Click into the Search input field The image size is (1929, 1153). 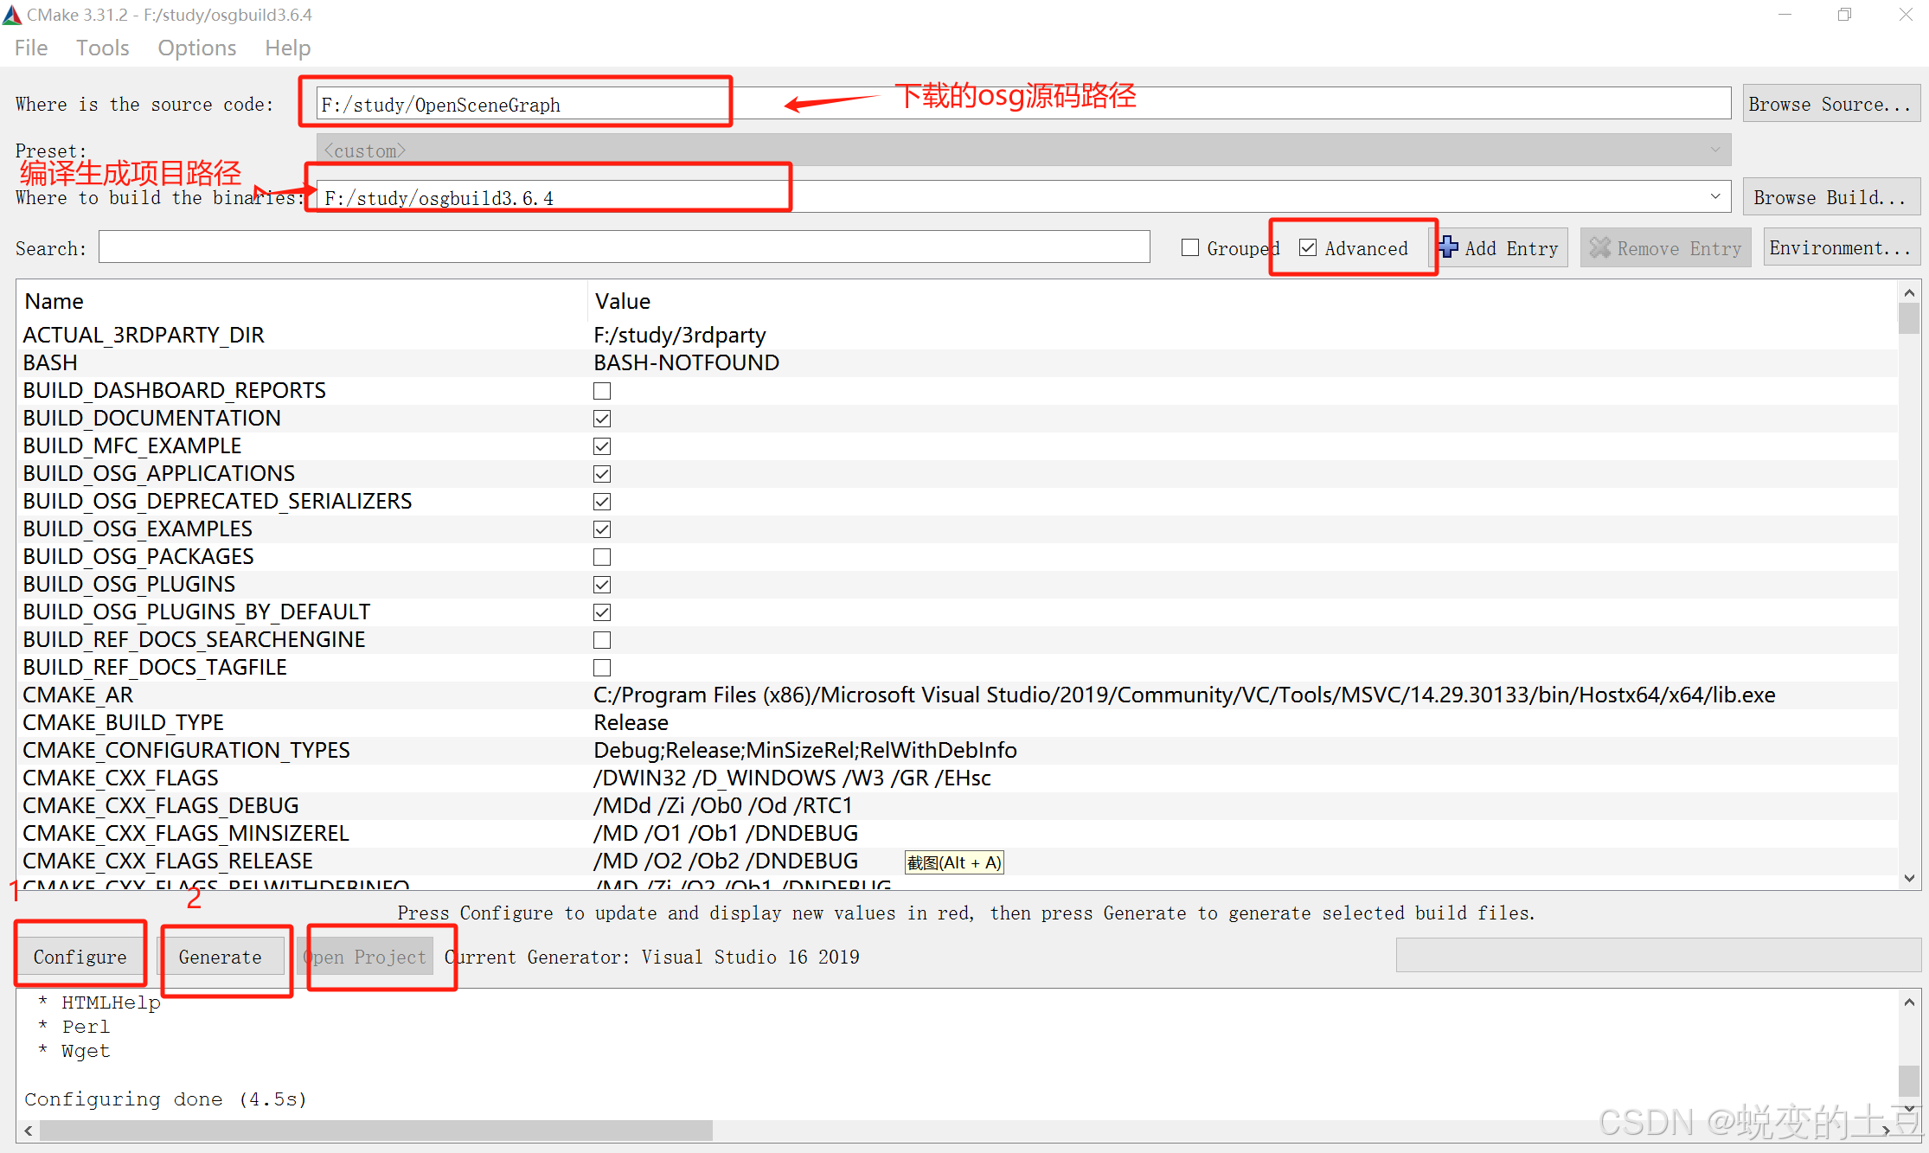click(x=623, y=248)
